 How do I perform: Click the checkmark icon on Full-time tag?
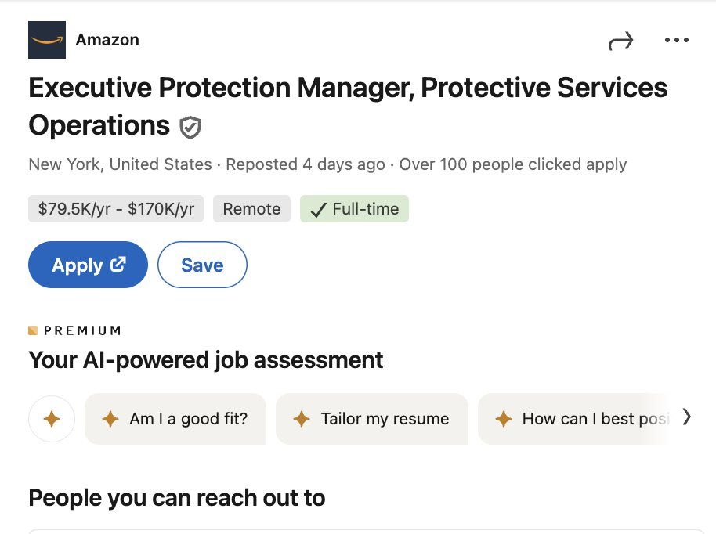318,209
